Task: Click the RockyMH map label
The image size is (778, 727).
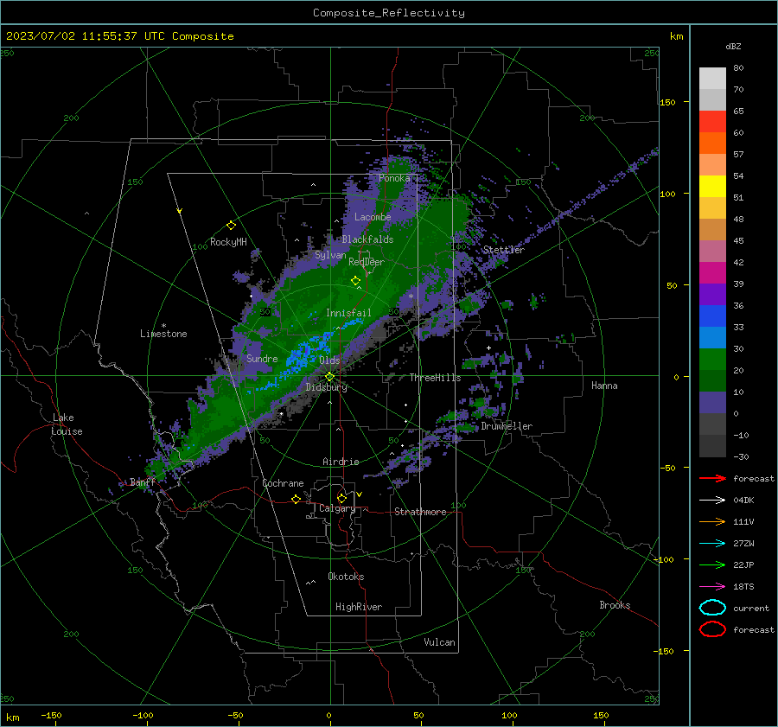Action: pos(228,242)
